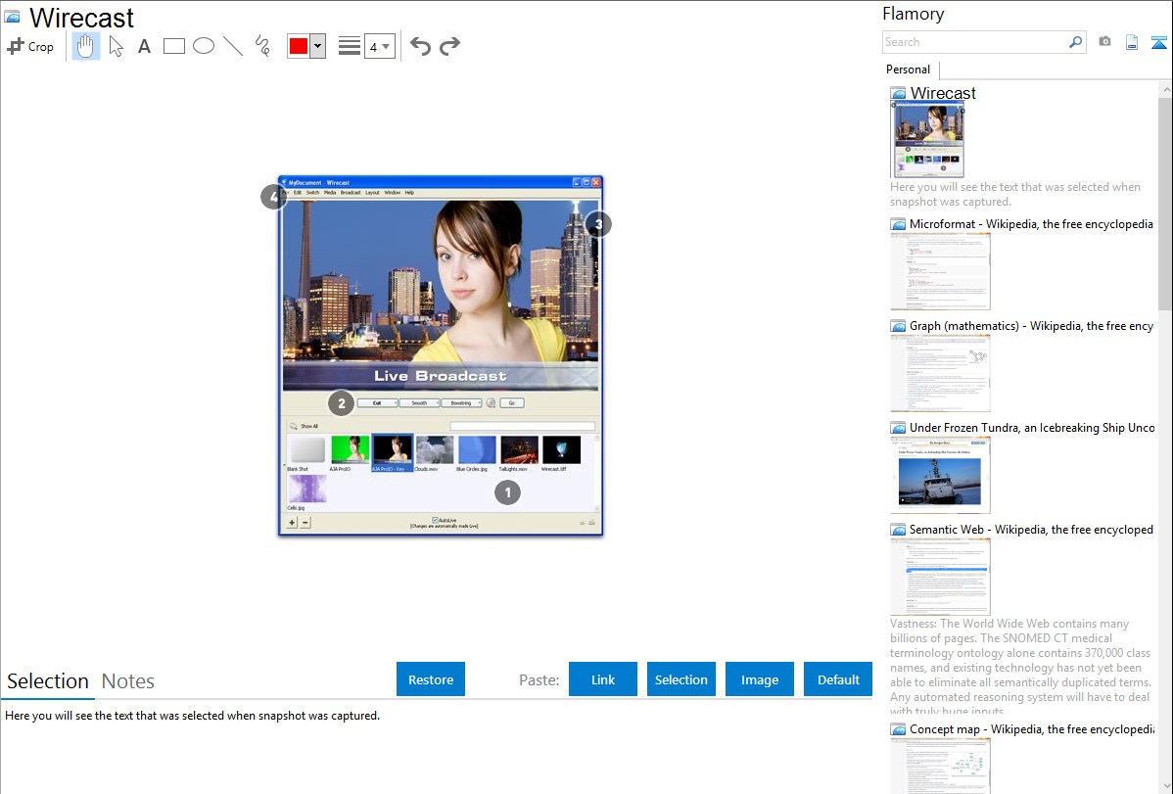Pick the Rectangle shape tool
The width and height of the screenshot is (1173, 794).
173,46
